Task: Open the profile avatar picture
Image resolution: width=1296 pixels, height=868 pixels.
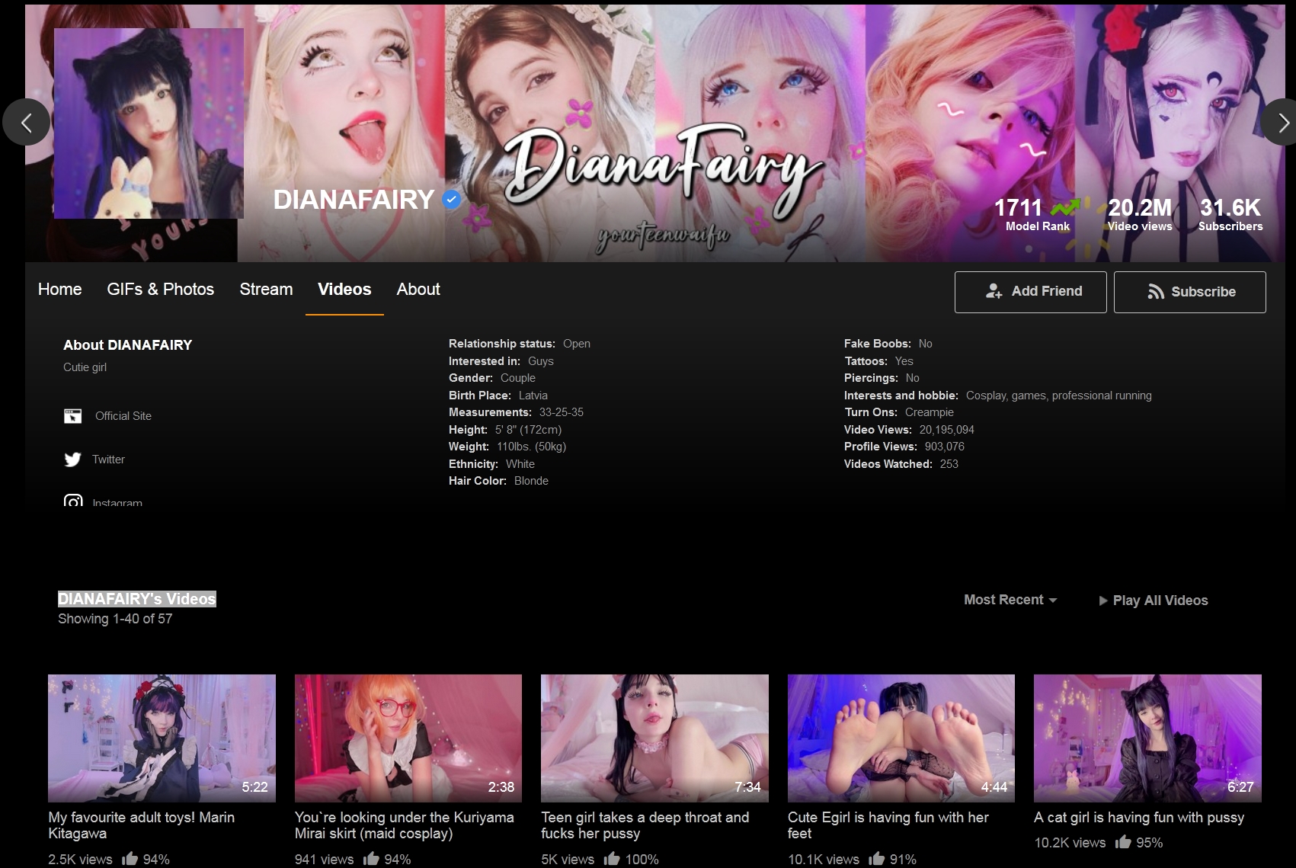Action: 149,123
